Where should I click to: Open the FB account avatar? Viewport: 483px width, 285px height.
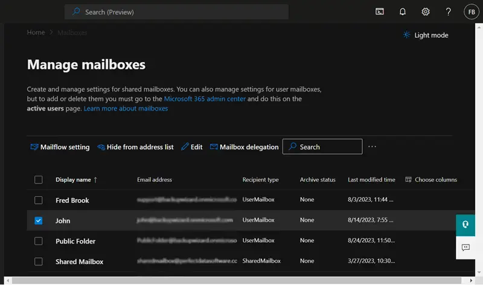point(471,11)
